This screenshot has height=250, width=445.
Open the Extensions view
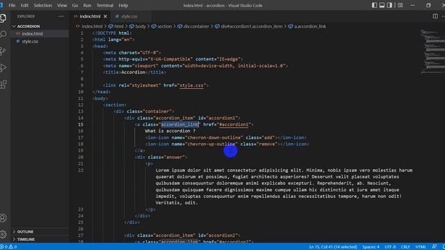click(3, 84)
